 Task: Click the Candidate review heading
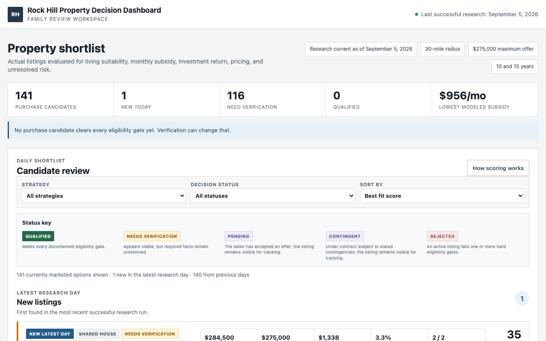[53, 171]
